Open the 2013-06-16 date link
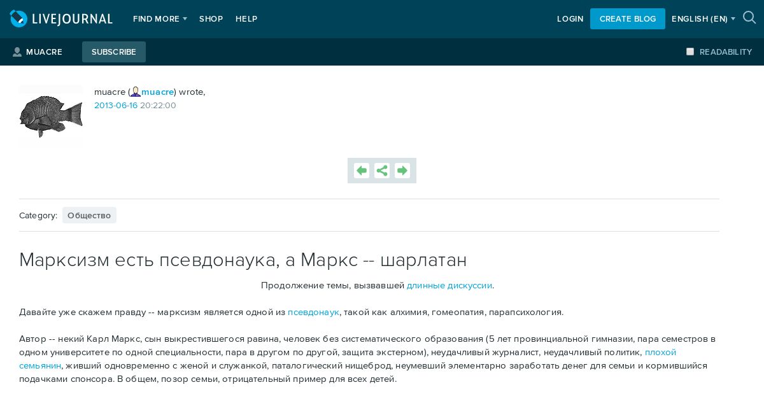This screenshot has width=764, height=401. tap(116, 106)
